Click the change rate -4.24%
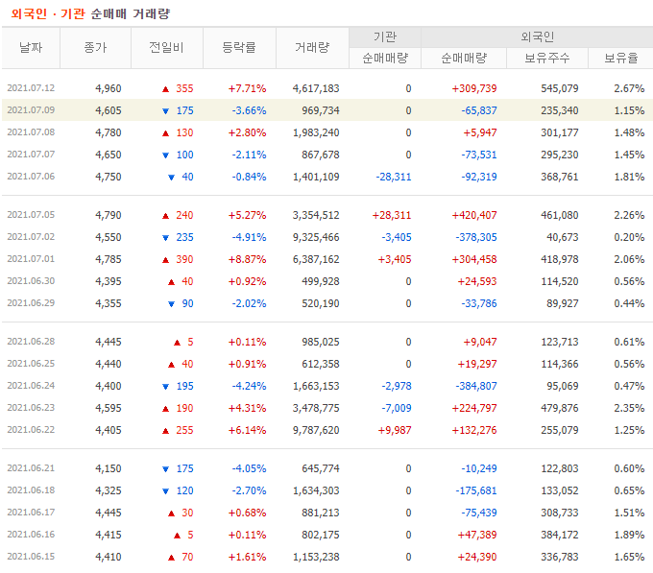653x573 pixels. click(249, 386)
